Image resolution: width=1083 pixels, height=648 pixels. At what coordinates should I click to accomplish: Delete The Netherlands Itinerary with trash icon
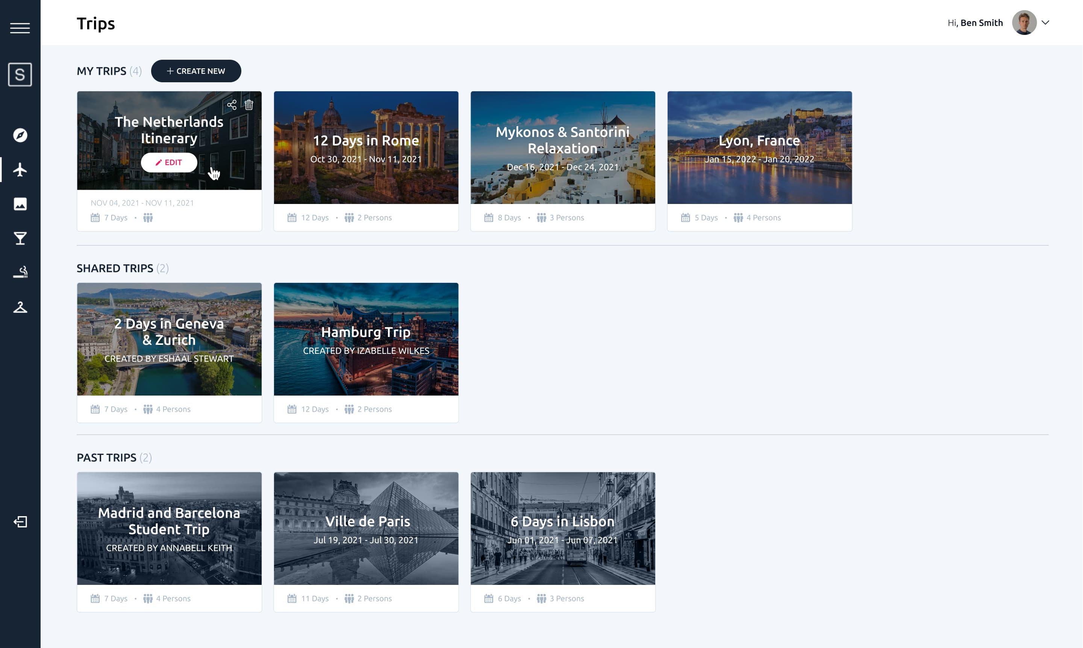(249, 105)
